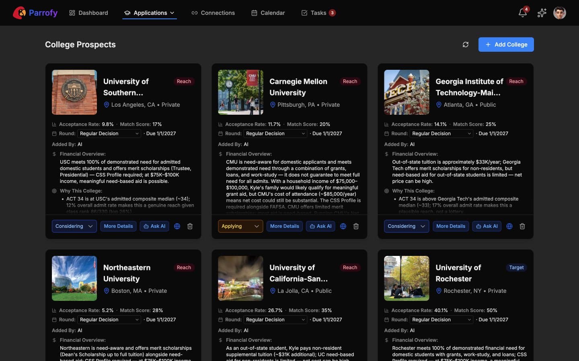Image resolution: width=579 pixels, height=361 pixels.
Task: Click the Los Angeles location pin icon
Action: [107, 105]
